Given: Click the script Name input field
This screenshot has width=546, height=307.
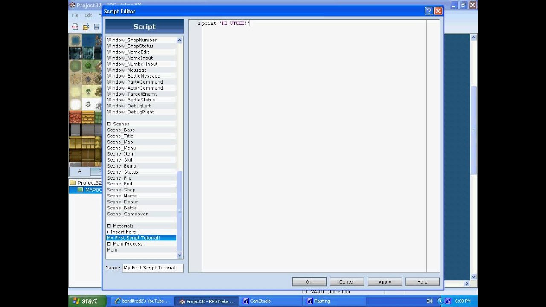Looking at the screenshot, I should pyautogui.click(x=153, y=268).
